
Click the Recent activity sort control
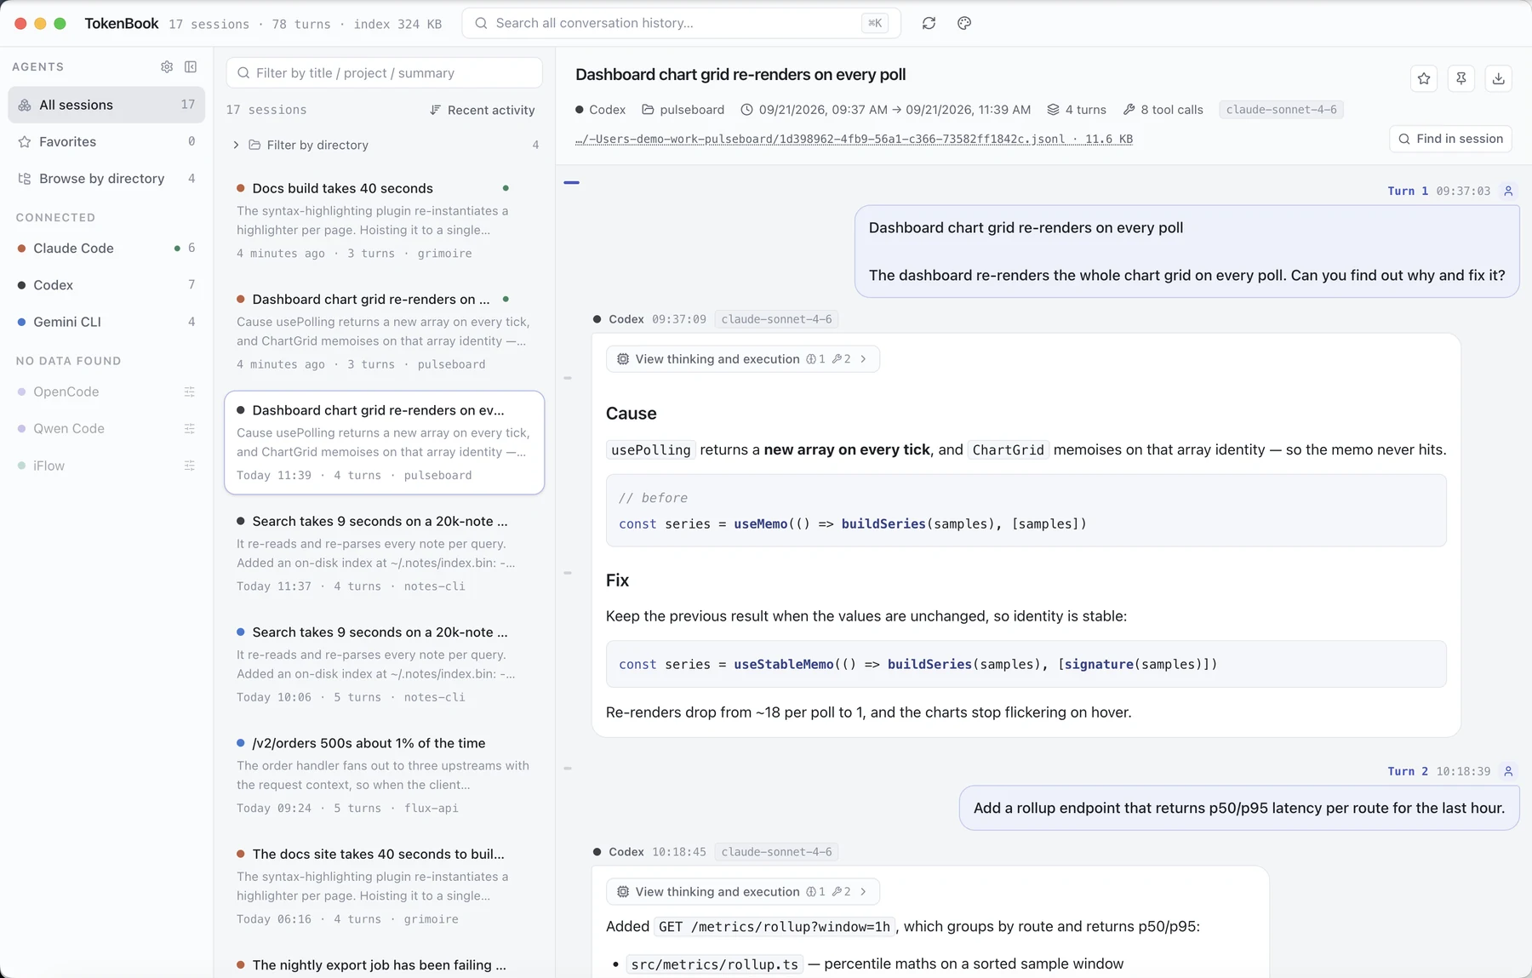pyautogui.click(x=483, y=110)
